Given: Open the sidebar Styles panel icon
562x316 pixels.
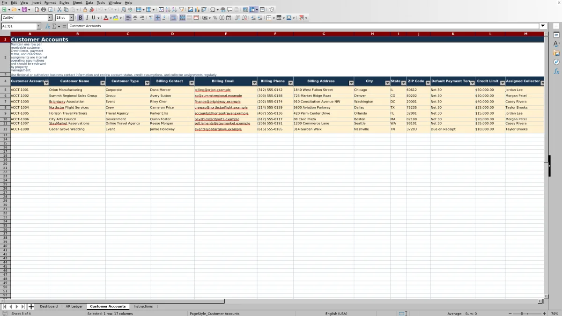Looking at the screenshot, I should (556, 44).
